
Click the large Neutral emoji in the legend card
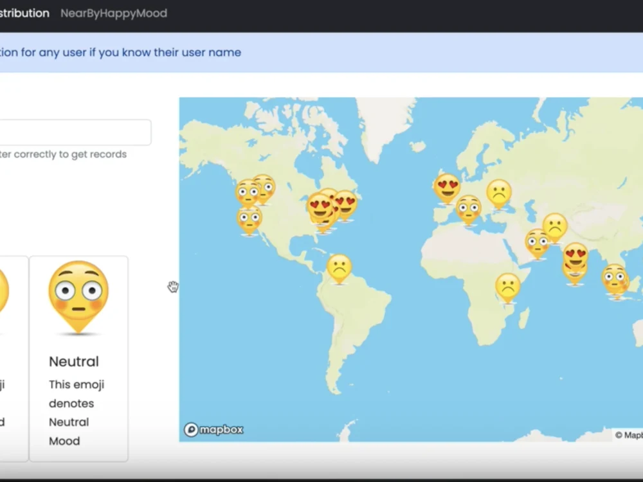[x=78, y=298]
